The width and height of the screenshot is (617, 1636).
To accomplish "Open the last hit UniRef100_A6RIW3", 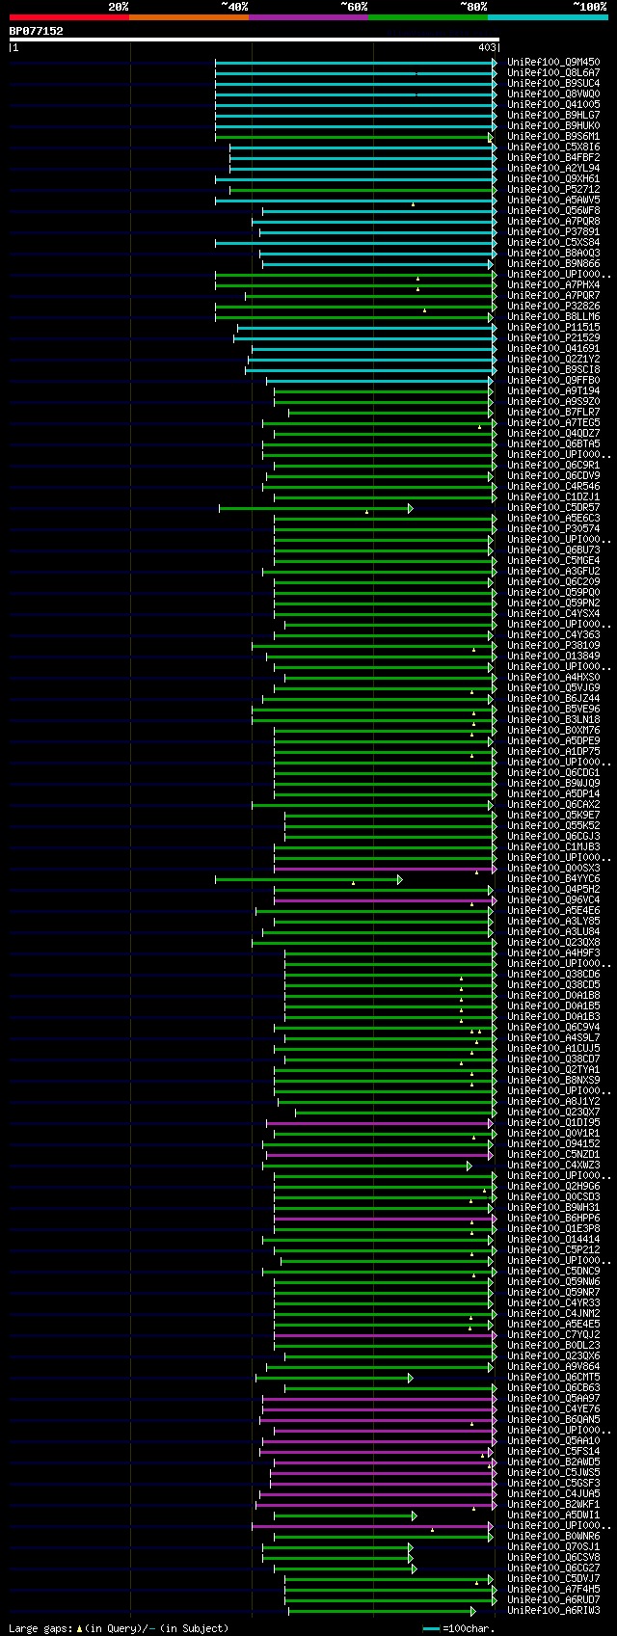I will pyautogui.click(x=553, y=1610).
